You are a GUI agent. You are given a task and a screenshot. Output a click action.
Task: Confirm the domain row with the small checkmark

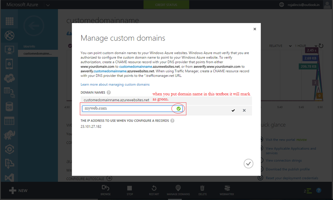[233, 110]
